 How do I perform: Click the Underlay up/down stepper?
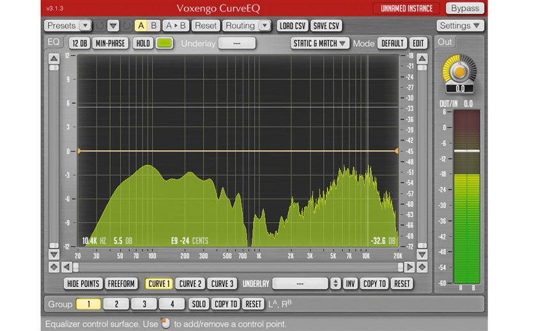tap(335, 284)
